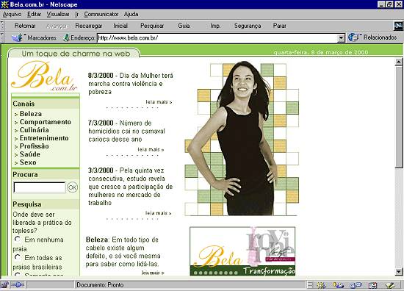Screen dimensions: 404x291
Task: Open the Navigator icon in component bar
Action: (321, 285)
